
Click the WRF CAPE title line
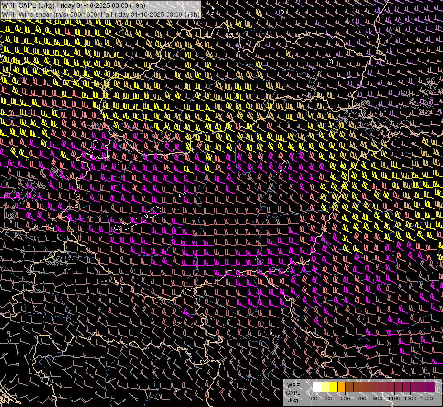[x=73, y=5]
